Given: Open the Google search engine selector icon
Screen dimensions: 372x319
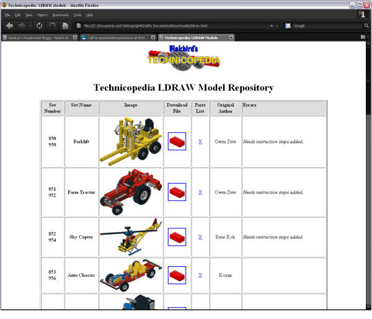Looking at the screenshot, I should [288, 26].
